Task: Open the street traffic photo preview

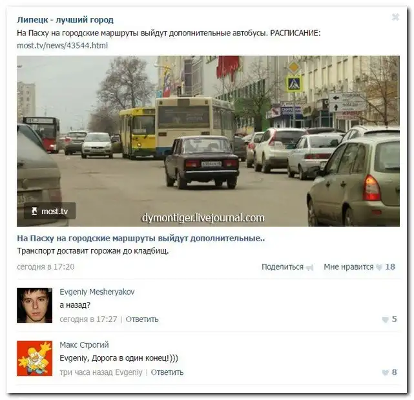Action: point(208,141)
